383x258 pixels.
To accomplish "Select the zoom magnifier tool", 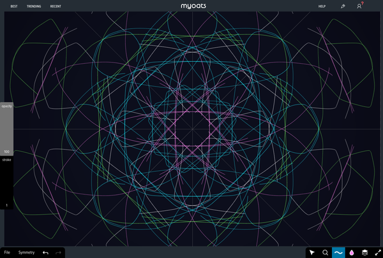I will click(325, 252).
